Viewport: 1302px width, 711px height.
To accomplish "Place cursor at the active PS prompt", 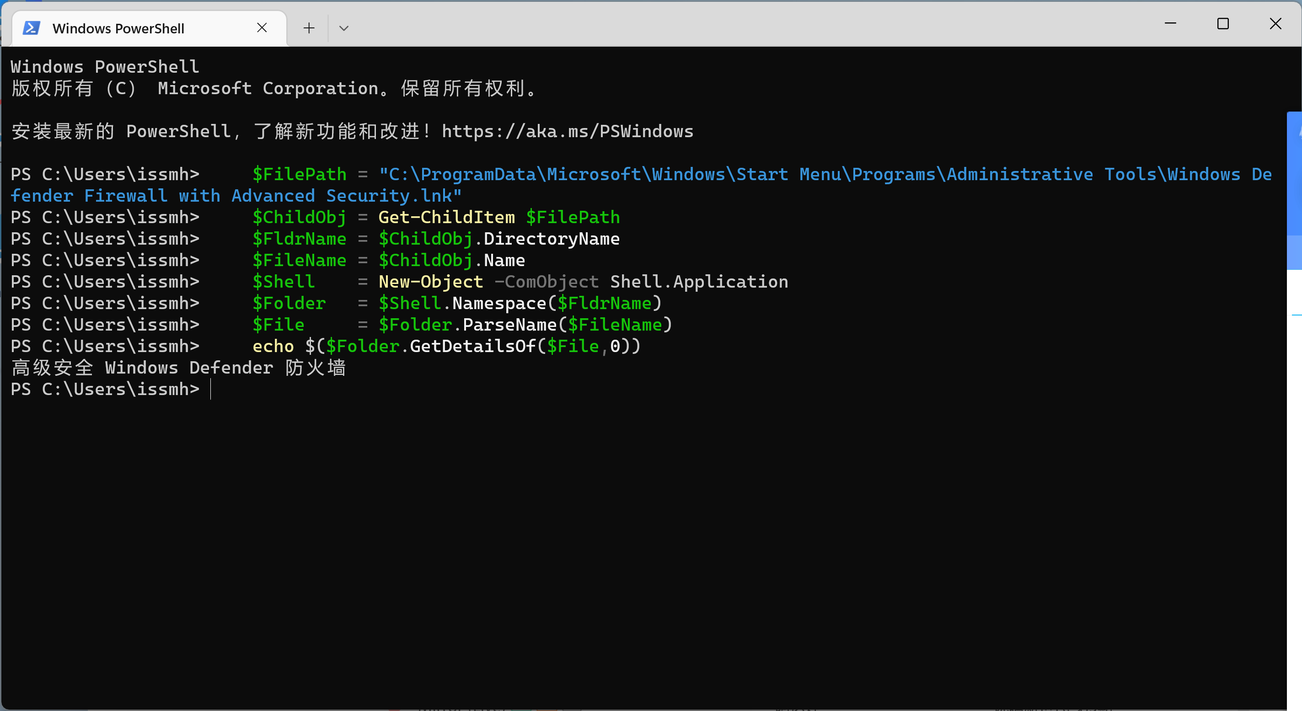I will pos(211,389).
